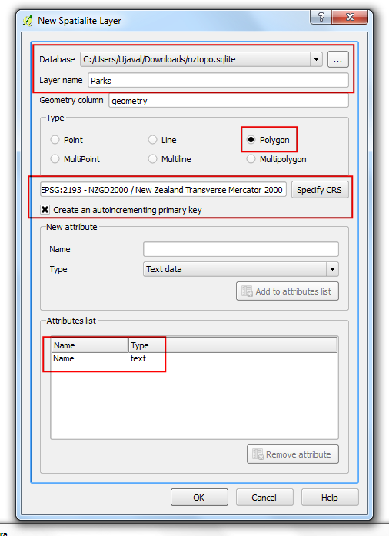This screenshot has height=536, width=389.
Task: Select the Point geometry type
Action: click(x=55, y=140)
